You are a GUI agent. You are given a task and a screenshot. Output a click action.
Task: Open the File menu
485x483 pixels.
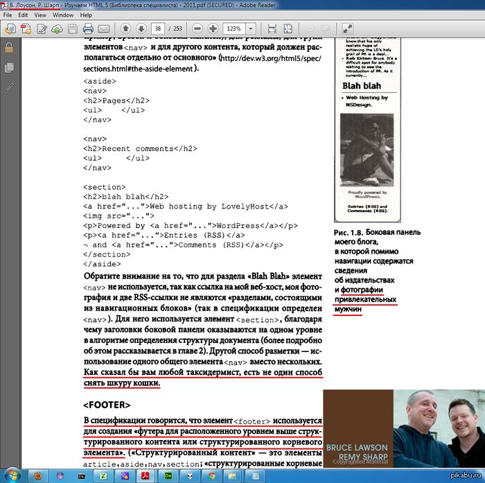tap(8, 14)
